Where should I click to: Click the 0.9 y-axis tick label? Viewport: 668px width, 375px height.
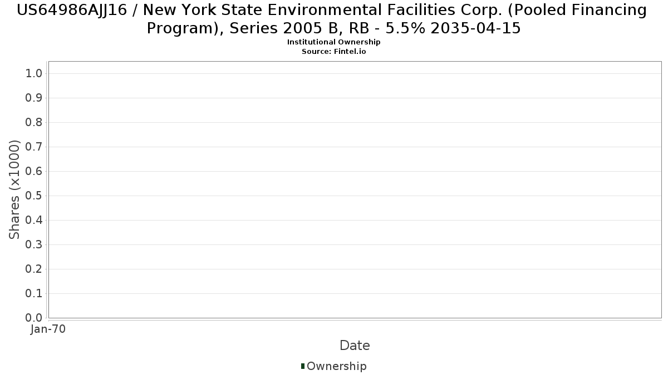[35, 98]
